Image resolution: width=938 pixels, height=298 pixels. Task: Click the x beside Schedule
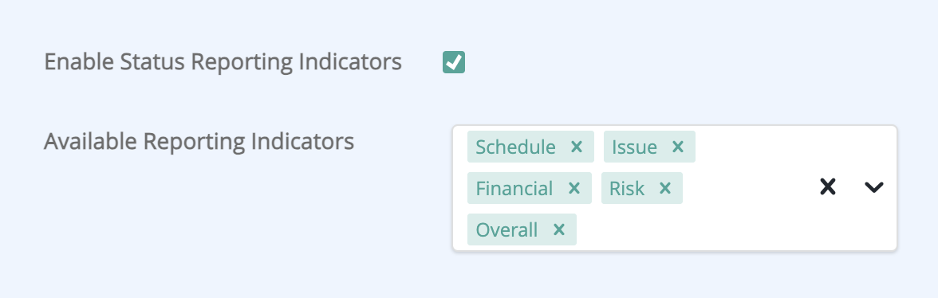click(576, 147)
